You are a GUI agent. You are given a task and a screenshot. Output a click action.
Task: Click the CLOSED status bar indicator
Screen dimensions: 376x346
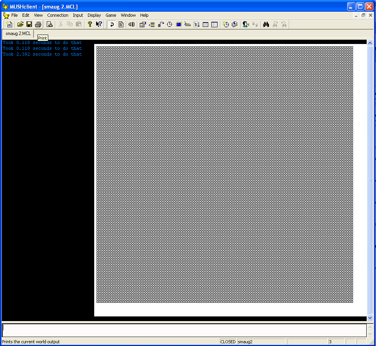point(228,342)
